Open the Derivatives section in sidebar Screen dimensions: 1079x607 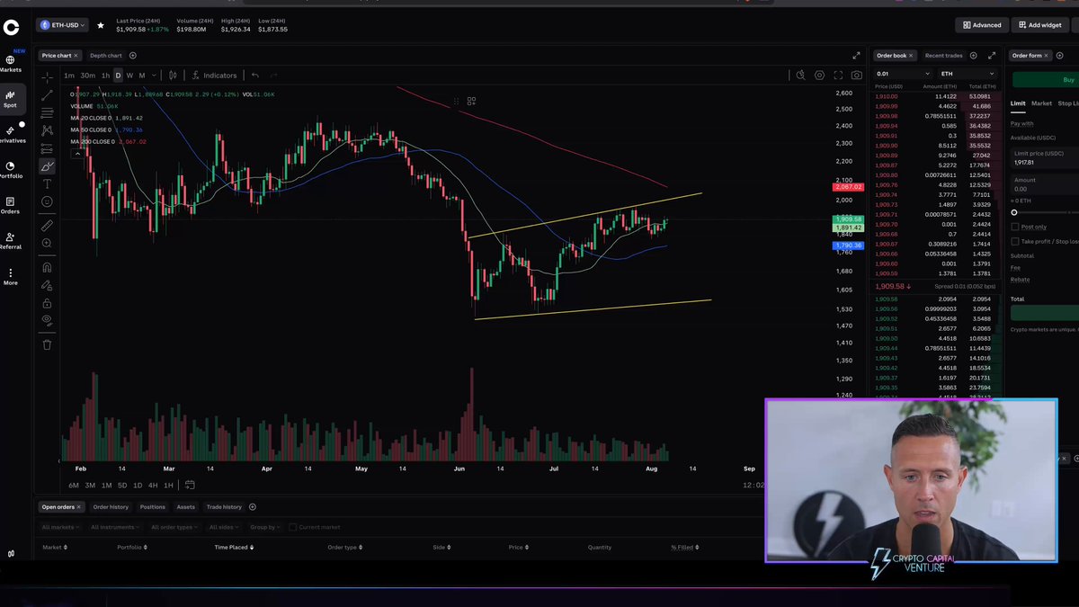point(11,134)
